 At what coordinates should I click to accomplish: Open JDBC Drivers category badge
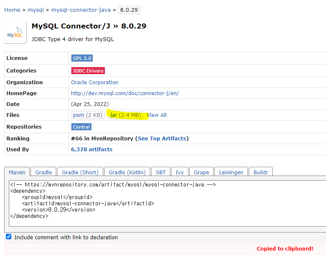88,70
